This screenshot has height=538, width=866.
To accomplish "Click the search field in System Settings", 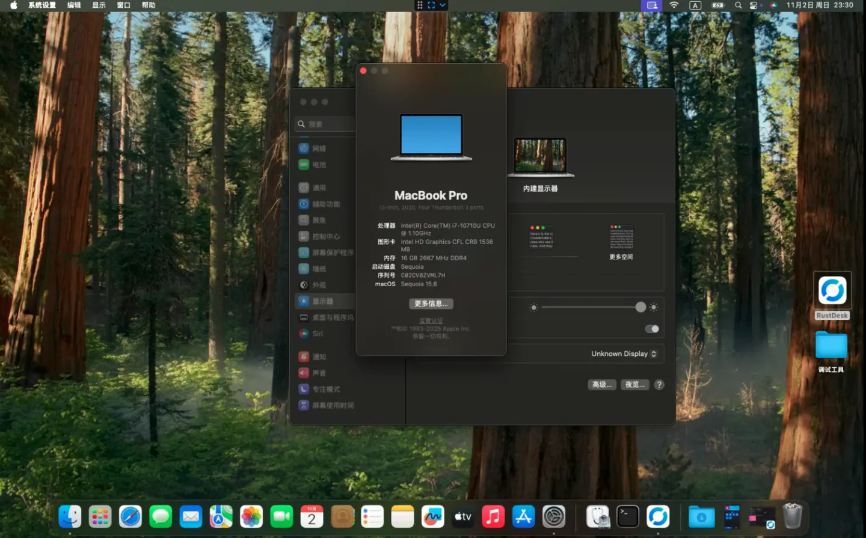I will pyautogui.click(x=328, y=124).
